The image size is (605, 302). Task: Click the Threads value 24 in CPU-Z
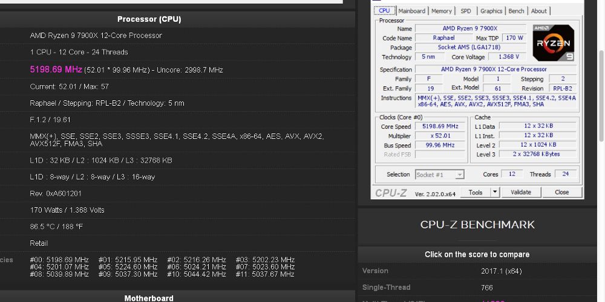565,174
